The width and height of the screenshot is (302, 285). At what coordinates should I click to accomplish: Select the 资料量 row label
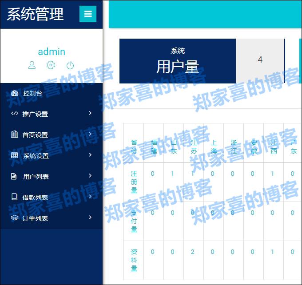[x=134, y=260]
